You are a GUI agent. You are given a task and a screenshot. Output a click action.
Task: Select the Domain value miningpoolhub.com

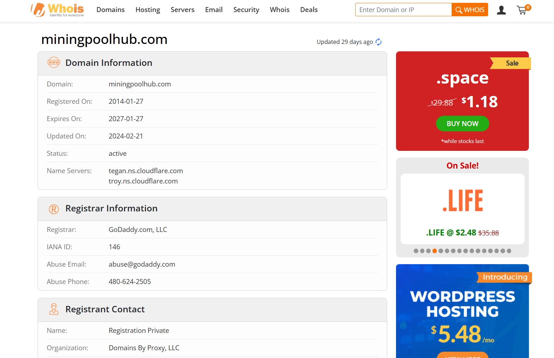coord(140,84)
